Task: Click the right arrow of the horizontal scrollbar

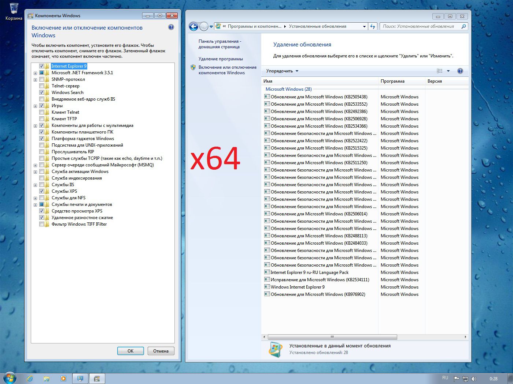Action: tap(465, 337)
